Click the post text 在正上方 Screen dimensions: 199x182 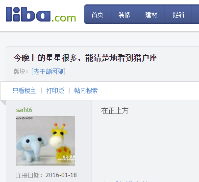pyautogui.click(x=115, y=111)
